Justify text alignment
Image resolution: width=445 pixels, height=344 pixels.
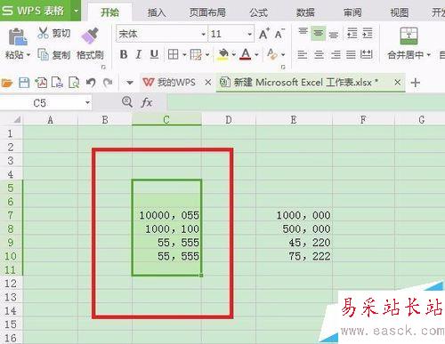click(351, 54)
